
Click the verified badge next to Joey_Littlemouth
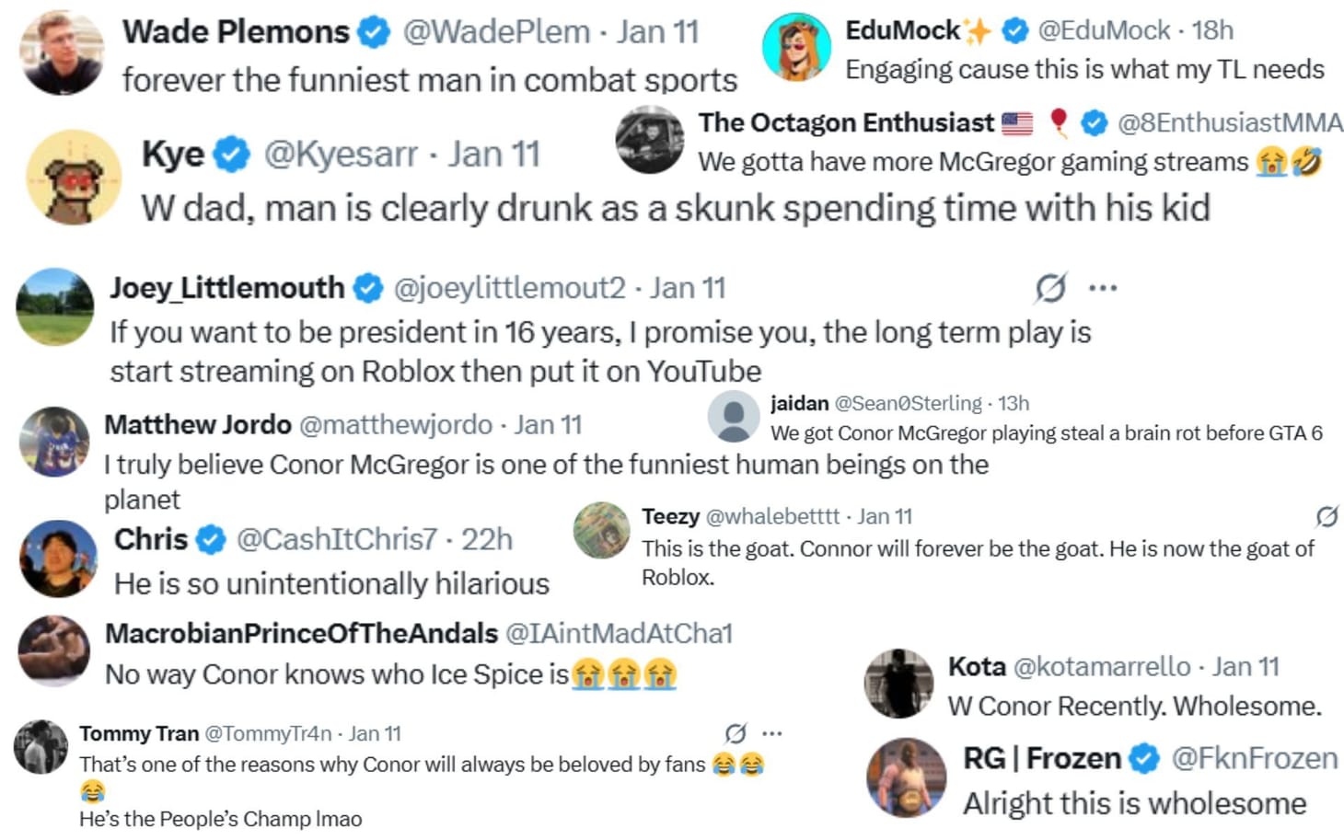(x=366, y=287)
